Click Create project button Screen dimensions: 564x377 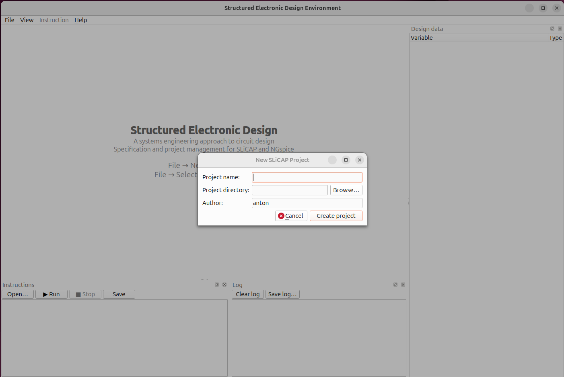(x=336, y=216)
